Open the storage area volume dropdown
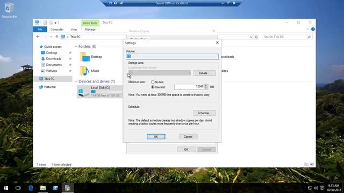The width and height of the screenshot is (344, 193). (x=160, y=73)
